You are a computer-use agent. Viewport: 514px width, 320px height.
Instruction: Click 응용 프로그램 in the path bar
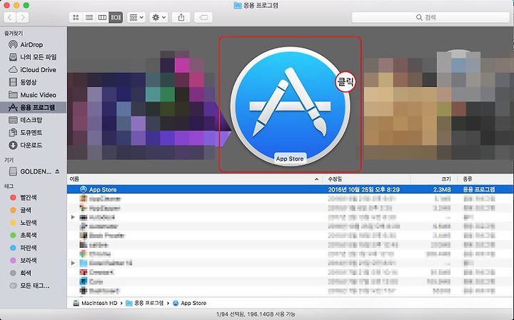tap(145, 304)
